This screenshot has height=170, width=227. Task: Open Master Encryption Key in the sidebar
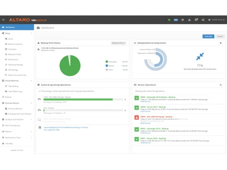(17, 75)
